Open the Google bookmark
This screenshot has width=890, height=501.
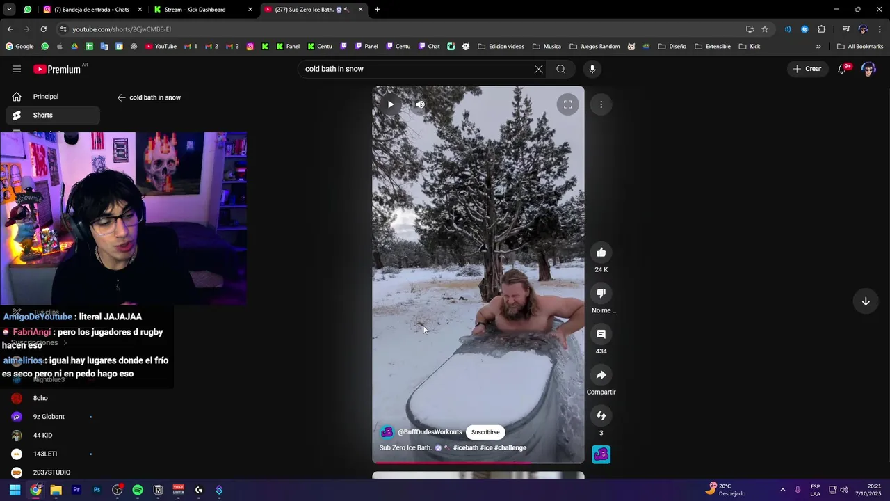click(19, 47)
